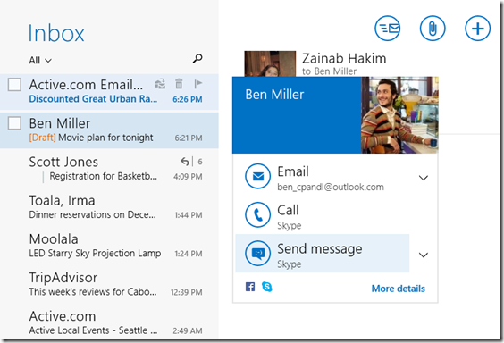Image resolution: width=504 pixels, height=343 pixels.
Task: Click the conversation count 6 on Scott Jones
Action: [200, 162]
